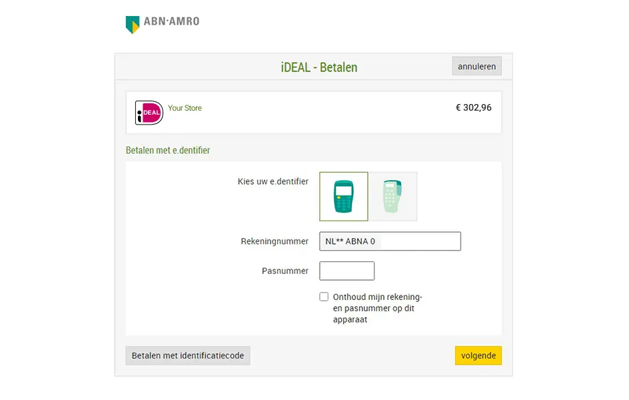The width and height of the screenshot is (629, 400).
Task: Enable the remember rekening- en pasnummer checkbox
Action: click(324, 296)
